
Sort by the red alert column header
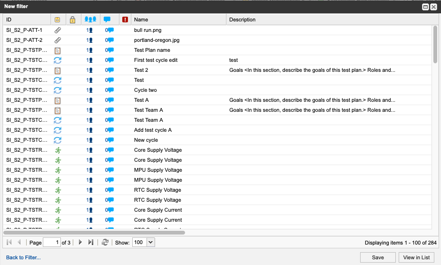[125, 20]
